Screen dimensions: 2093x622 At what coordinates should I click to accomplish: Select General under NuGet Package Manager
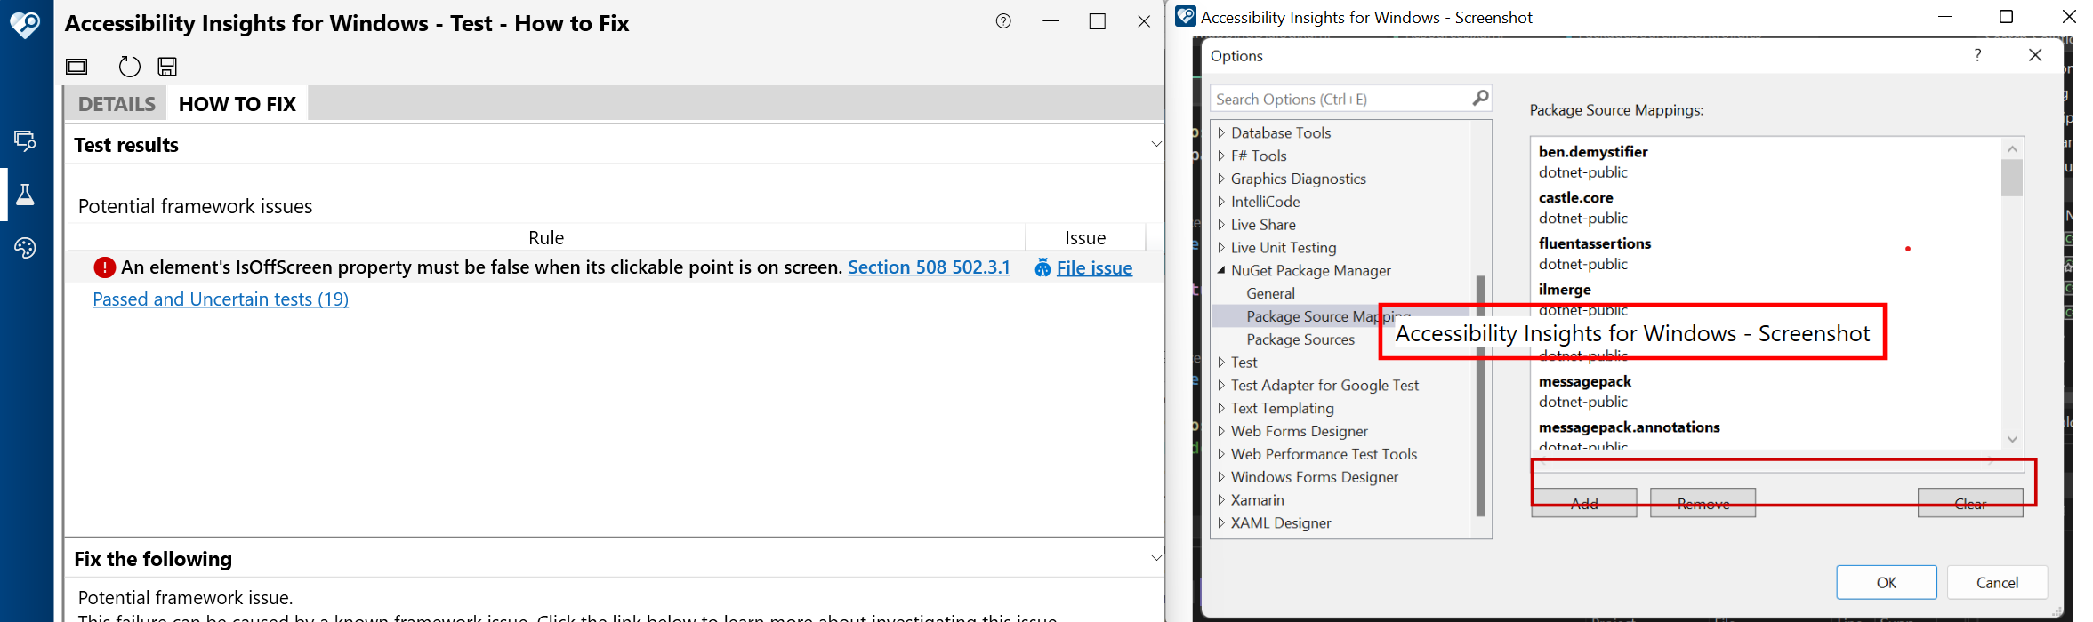click(x=1270, y=293)
